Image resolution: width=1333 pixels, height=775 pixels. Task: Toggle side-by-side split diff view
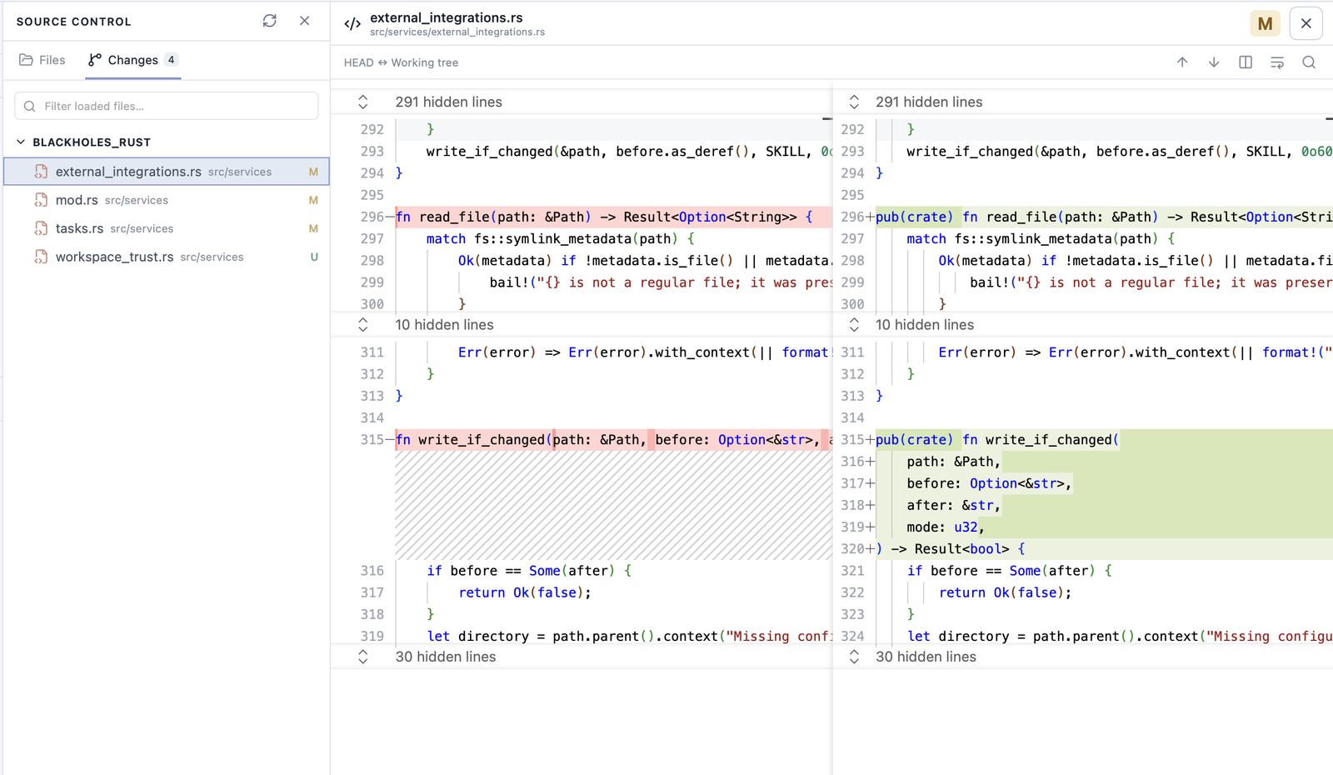[x=1246, y=62]
